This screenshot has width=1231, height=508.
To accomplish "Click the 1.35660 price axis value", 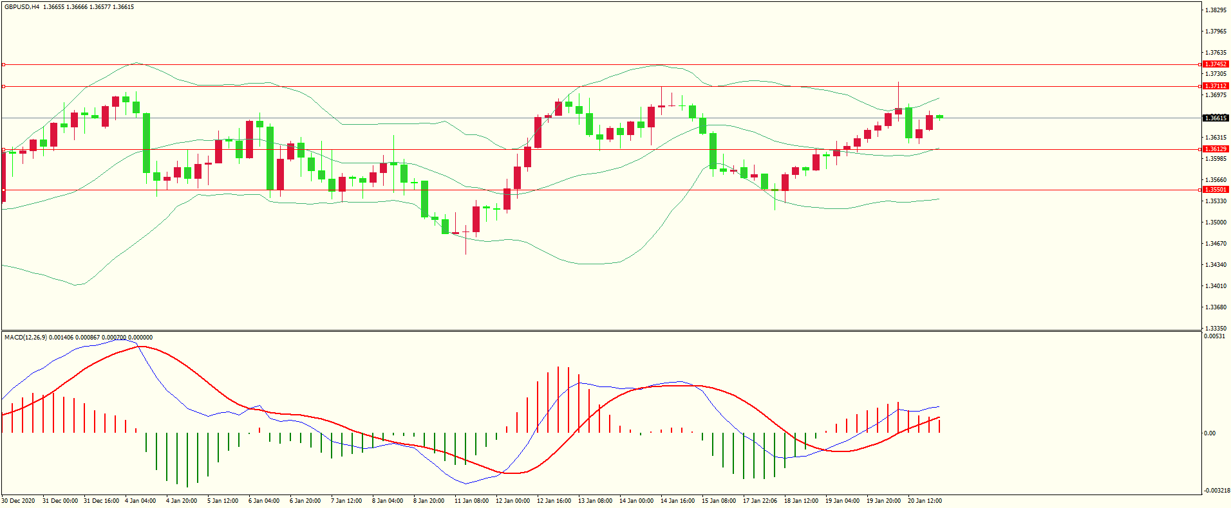I will tap(1216, 180).
